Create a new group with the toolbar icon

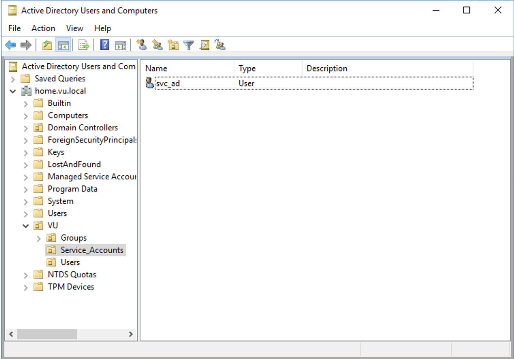(x=157, y=45)
